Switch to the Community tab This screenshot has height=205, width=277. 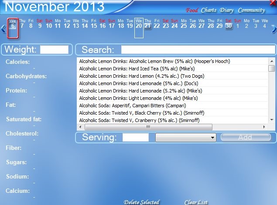(251, 10)
